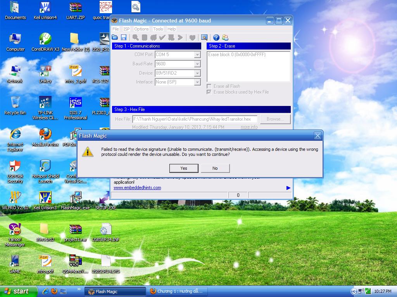
Task: Open Yahoo! Messenger desktop icon
Action: (15, 235)
